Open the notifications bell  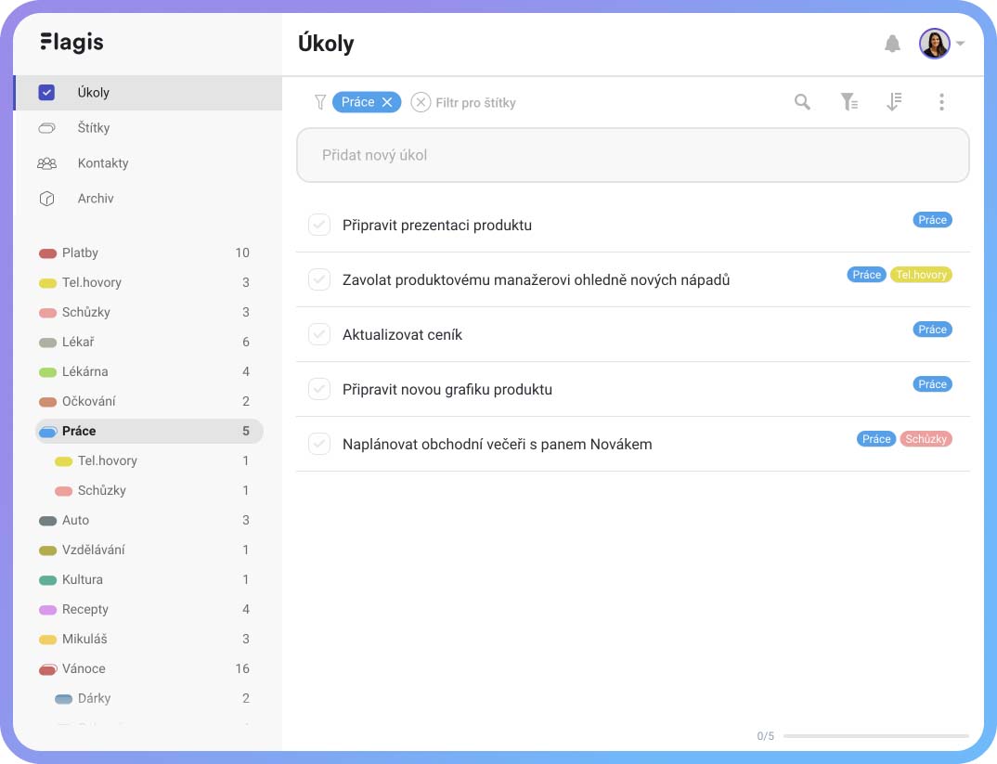(892, 44)
